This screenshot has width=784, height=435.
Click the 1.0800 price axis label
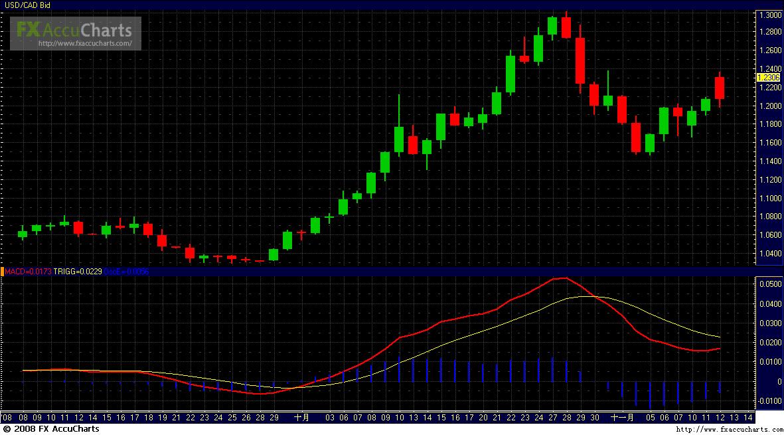click(770, 217)
